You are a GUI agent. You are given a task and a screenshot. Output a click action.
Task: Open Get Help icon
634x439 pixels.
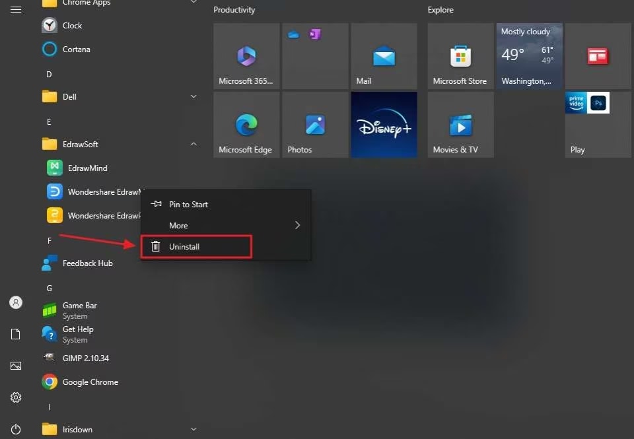[50, 334]
